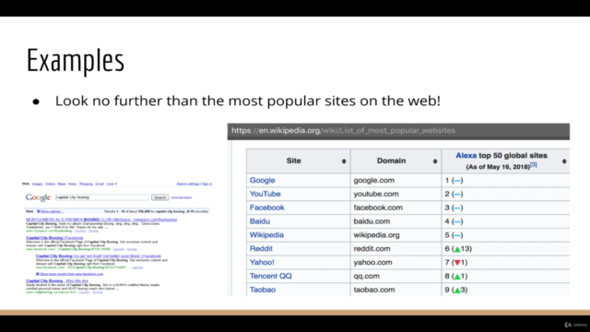Click the Search button beside query field

point(159,197)
